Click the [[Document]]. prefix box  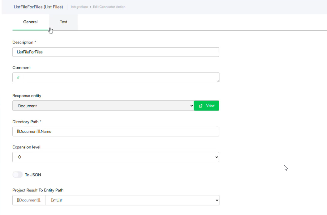point(29,200)
